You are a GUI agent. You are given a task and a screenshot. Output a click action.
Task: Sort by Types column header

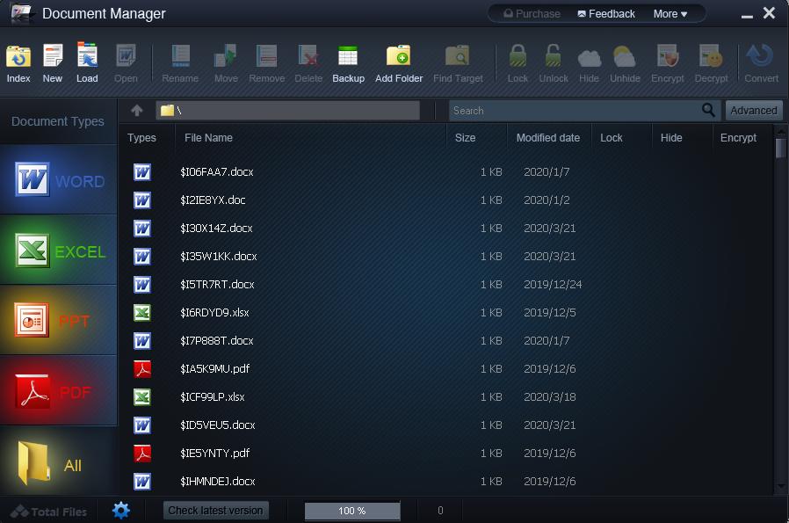141,138
